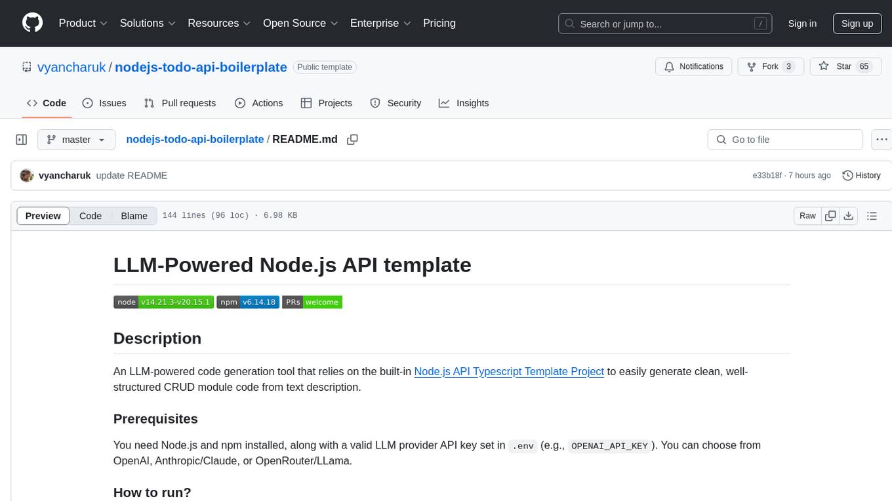Click the LLM-Powered Node.js API template heading
This screenshot has width=892, height=501.
pyautogui.click(x=292, y=265)
